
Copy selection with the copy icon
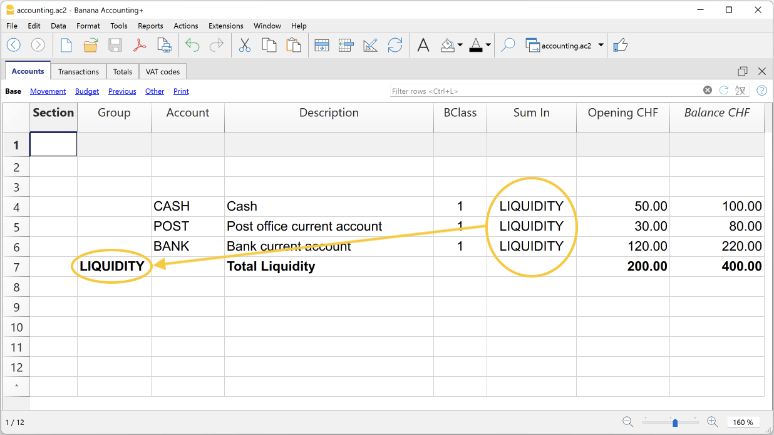click(269, 45)
